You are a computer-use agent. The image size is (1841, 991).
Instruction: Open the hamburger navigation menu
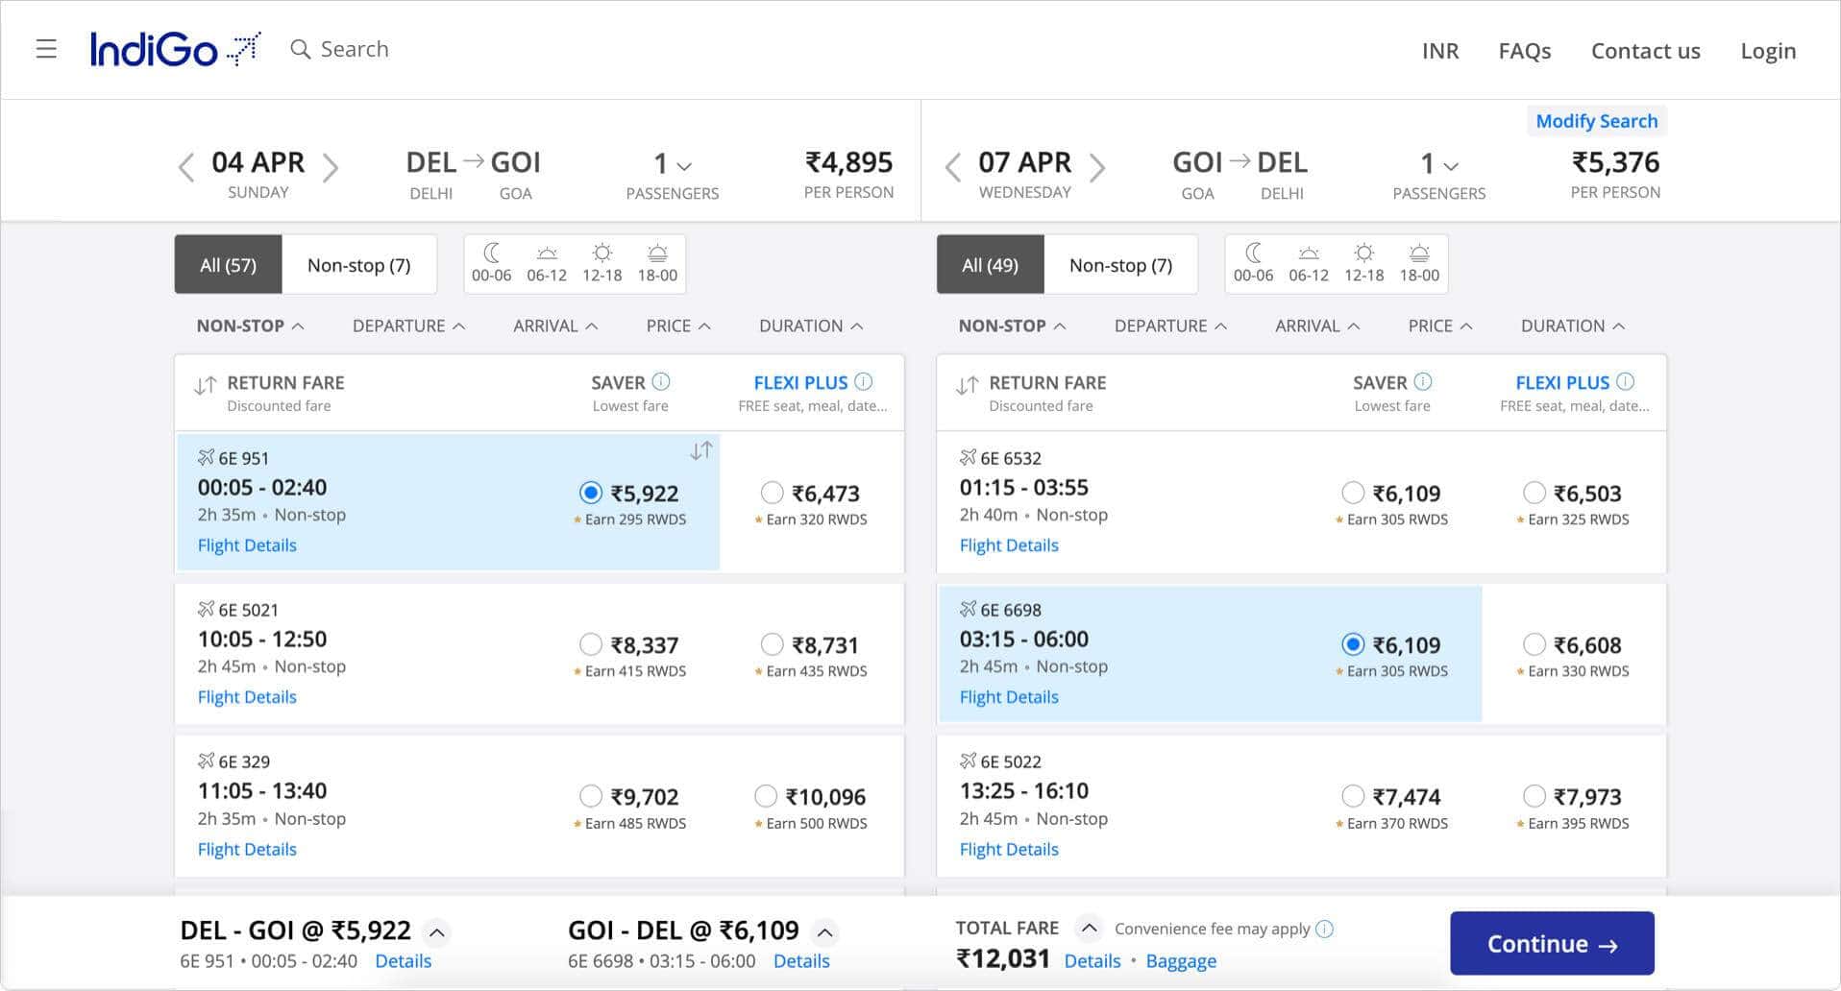[46, 49]
